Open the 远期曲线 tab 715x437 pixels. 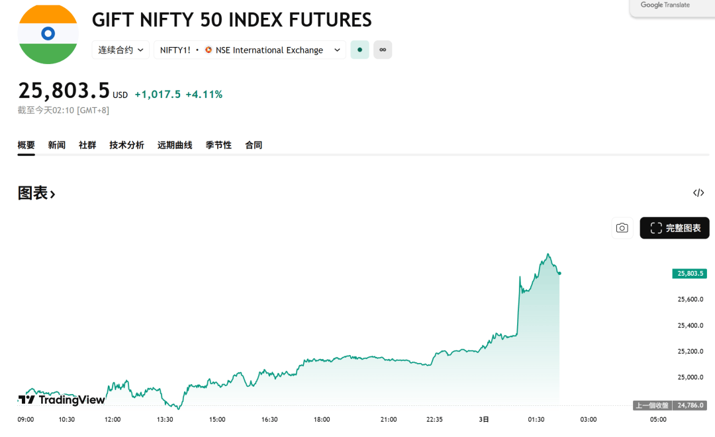click(175, 145)
